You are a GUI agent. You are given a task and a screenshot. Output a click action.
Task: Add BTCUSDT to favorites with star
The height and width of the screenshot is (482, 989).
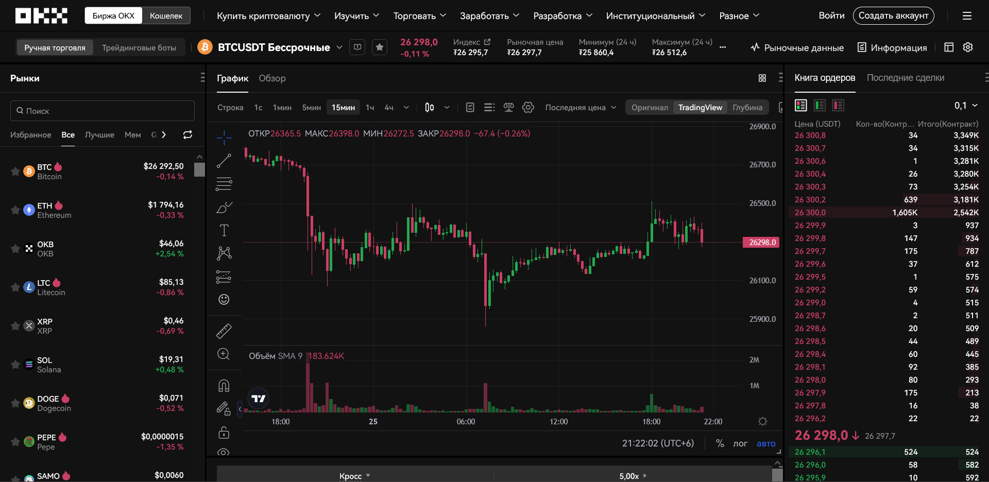click(x=380, y=47)
